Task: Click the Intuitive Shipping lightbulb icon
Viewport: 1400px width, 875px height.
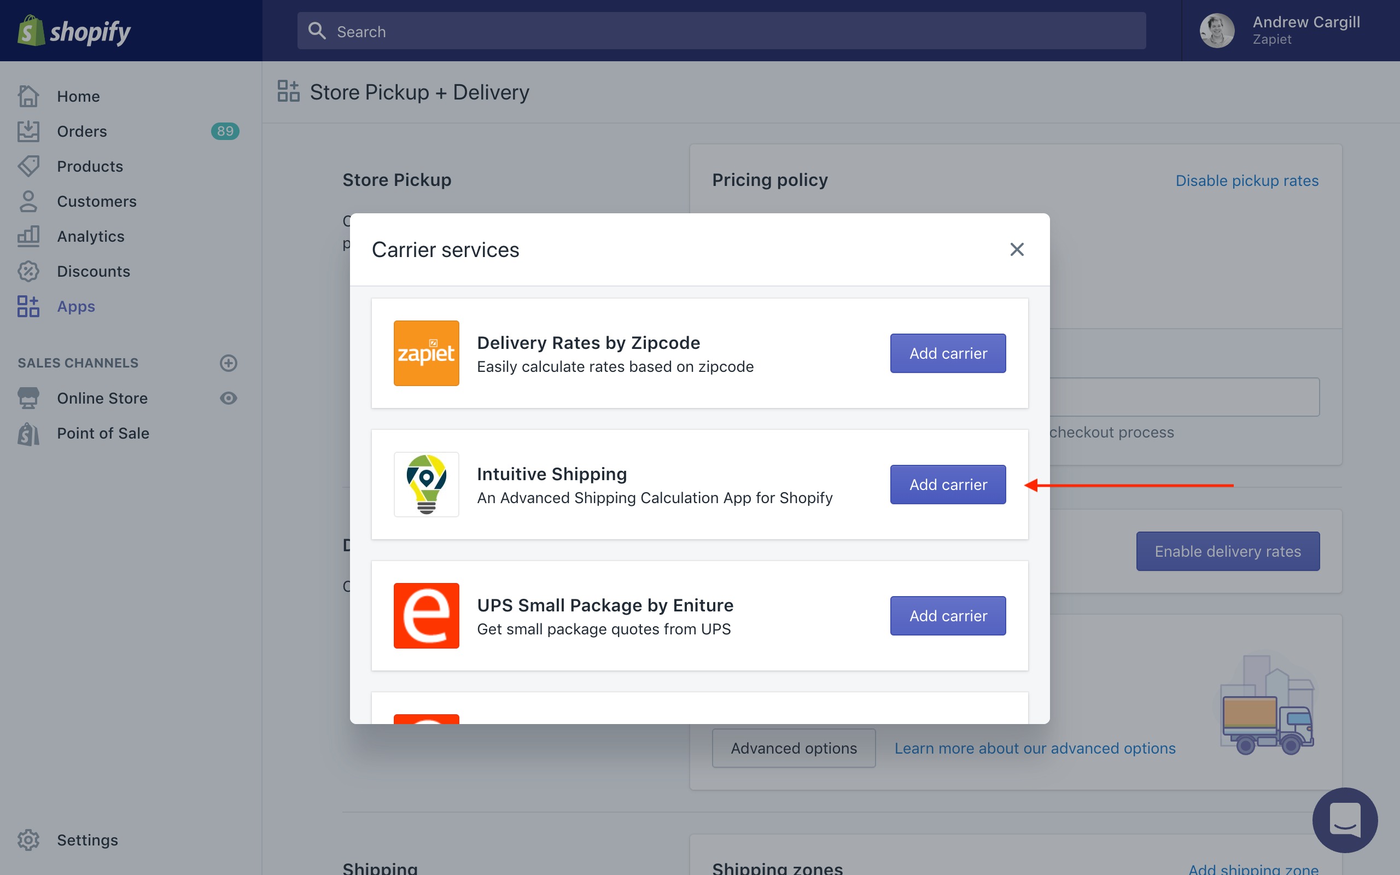Action: [427, 485]
